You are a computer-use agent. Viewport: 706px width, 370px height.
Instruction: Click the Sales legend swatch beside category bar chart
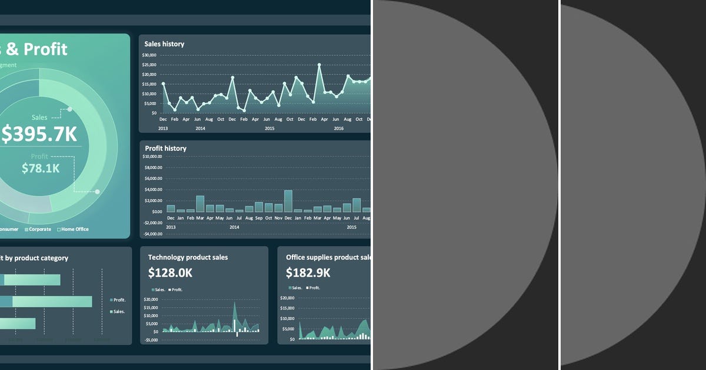click(111, 311)
